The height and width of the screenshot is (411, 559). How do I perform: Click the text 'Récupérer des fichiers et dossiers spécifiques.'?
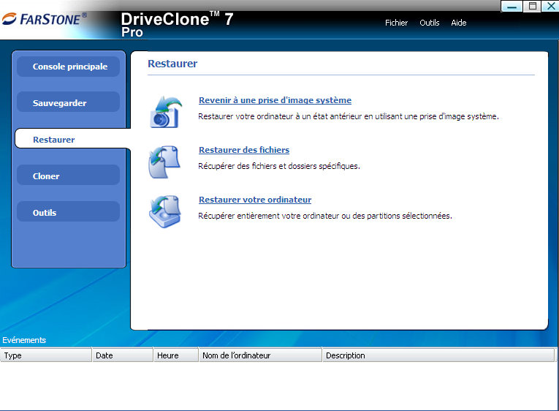[279, 166]
